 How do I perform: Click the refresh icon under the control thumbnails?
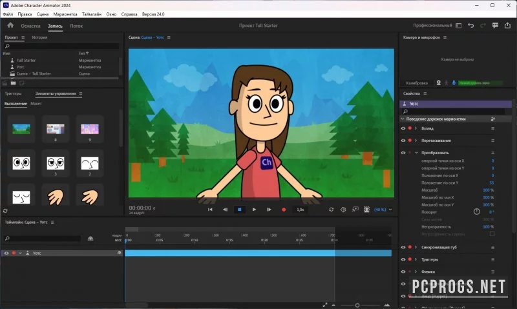(x=5, y=211)
